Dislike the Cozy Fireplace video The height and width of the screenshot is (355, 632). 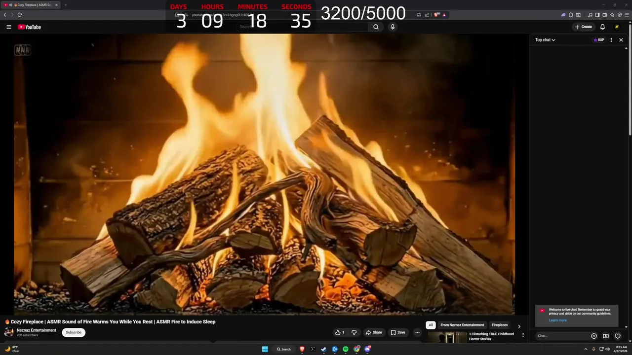click(354, 332)
